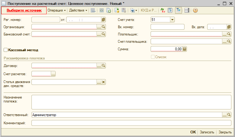
Task: Close the window with title bar X
Action: [x=231, y=3]
